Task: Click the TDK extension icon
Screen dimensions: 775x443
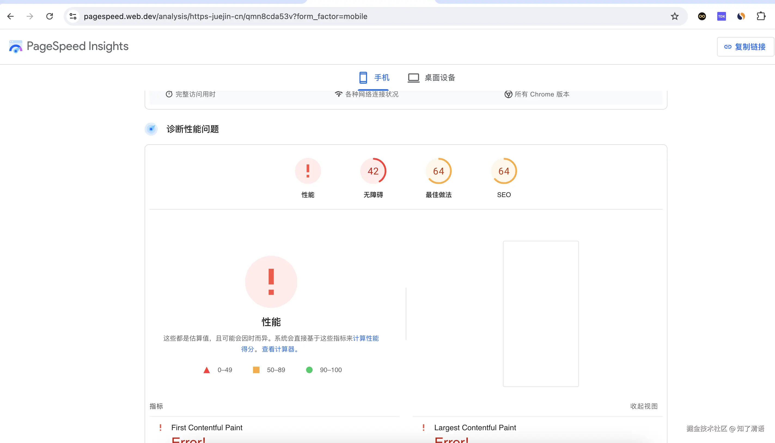Action: (x=721, y=16)
